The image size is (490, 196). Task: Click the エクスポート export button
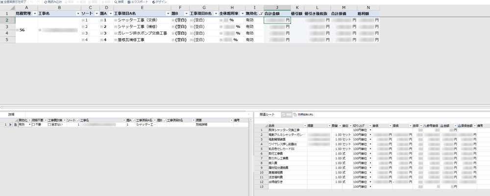pos(138,2)
